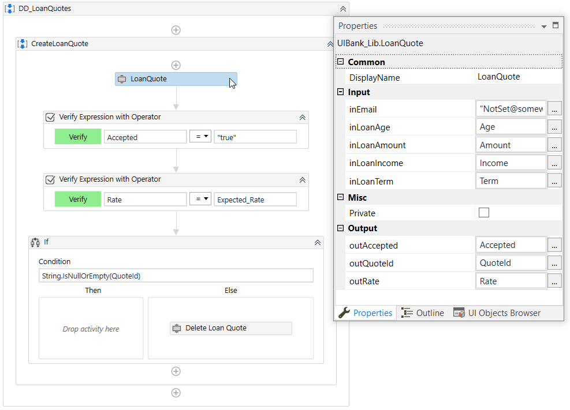Screen dimensions: 570x410
Task: Open the Properties panel options dropdown
Action: point(544,26)
